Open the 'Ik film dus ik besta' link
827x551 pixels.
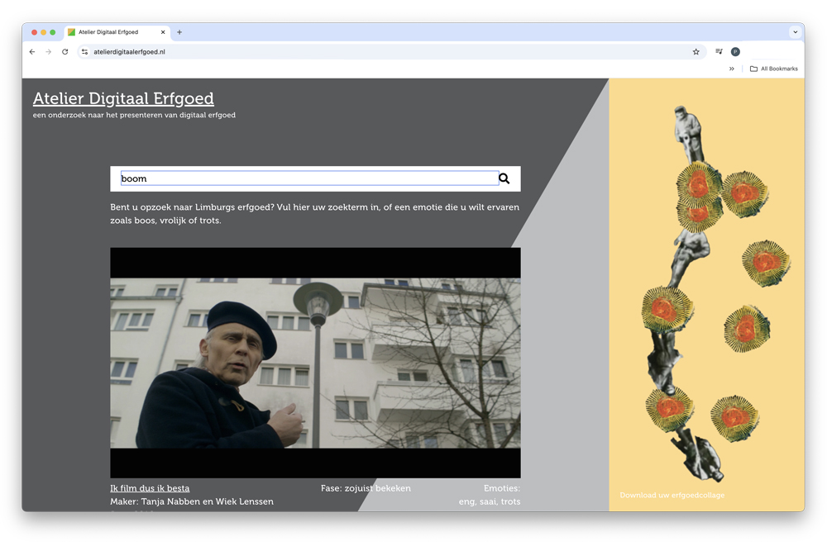click(150, 488)
